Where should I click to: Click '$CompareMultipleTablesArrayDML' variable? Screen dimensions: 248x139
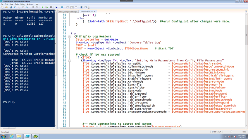coord(197,63)
